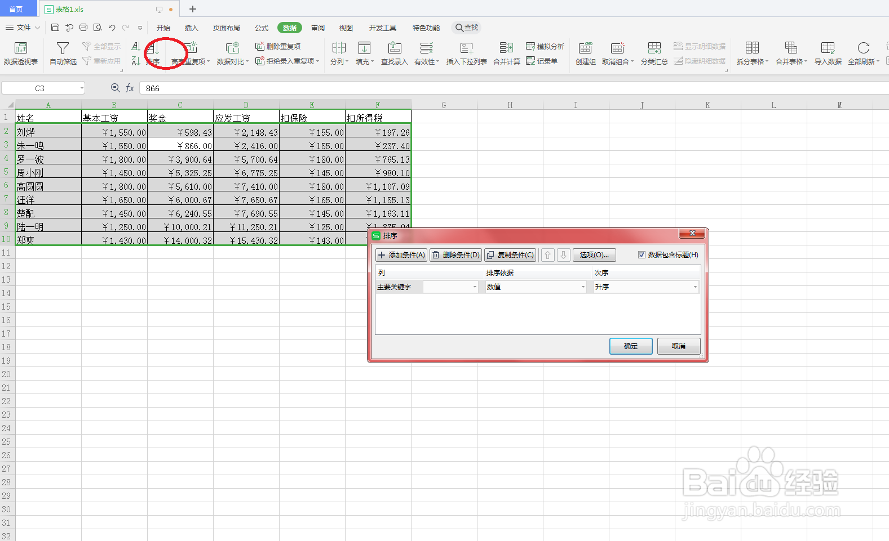This screenshot has width=889, height=541.
Task: Click the 奖金 column header cell
Action: [180, 117]
